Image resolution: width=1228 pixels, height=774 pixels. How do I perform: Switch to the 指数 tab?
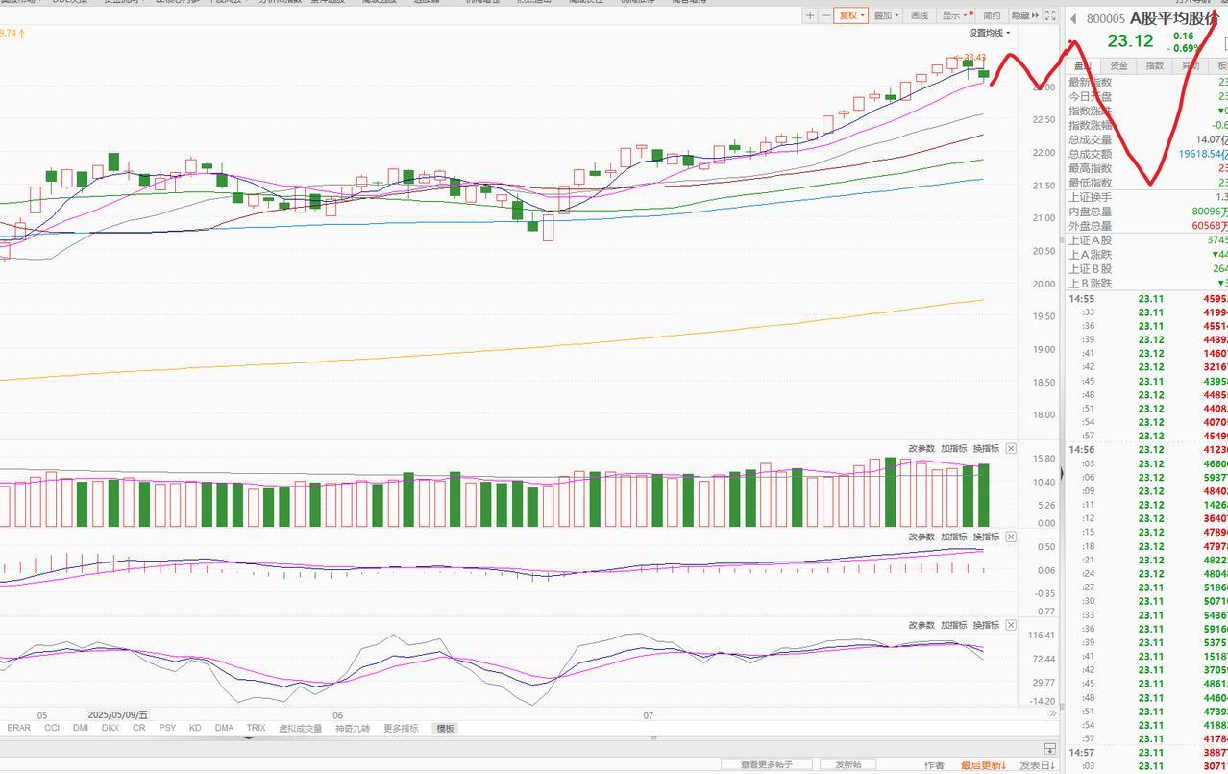pyautogui.click(x=1154, y=65)
